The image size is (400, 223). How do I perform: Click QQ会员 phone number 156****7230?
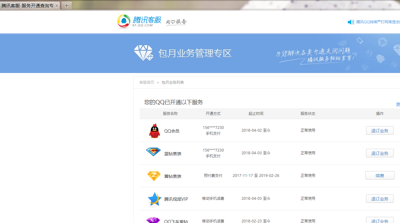tap(213, 128)
